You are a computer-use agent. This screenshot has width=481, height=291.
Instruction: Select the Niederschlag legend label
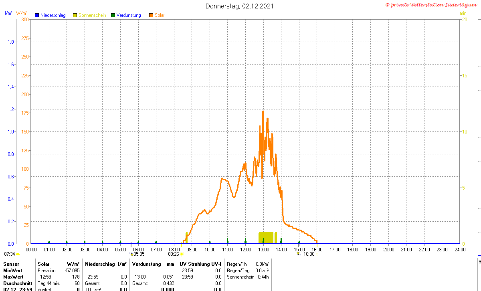click(x=53, y=15)
